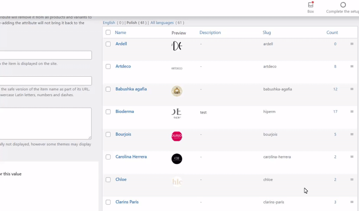The height and width of the screenshot is (211, 359).
Task: Click the Babushka agafia preview image
Action: click(177, 91)
